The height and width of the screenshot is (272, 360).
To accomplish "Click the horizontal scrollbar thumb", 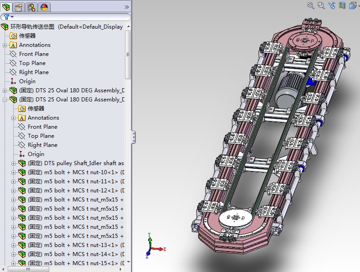I will 28,269.
